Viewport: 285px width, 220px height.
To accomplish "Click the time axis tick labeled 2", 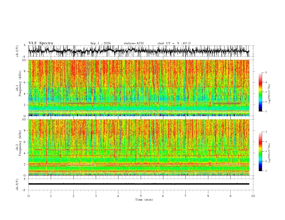I will 73,196.
